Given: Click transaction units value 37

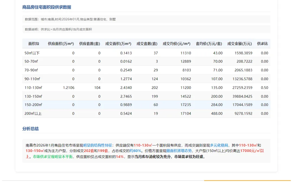Looking at the screenshot, I should [x=156, y=53].
